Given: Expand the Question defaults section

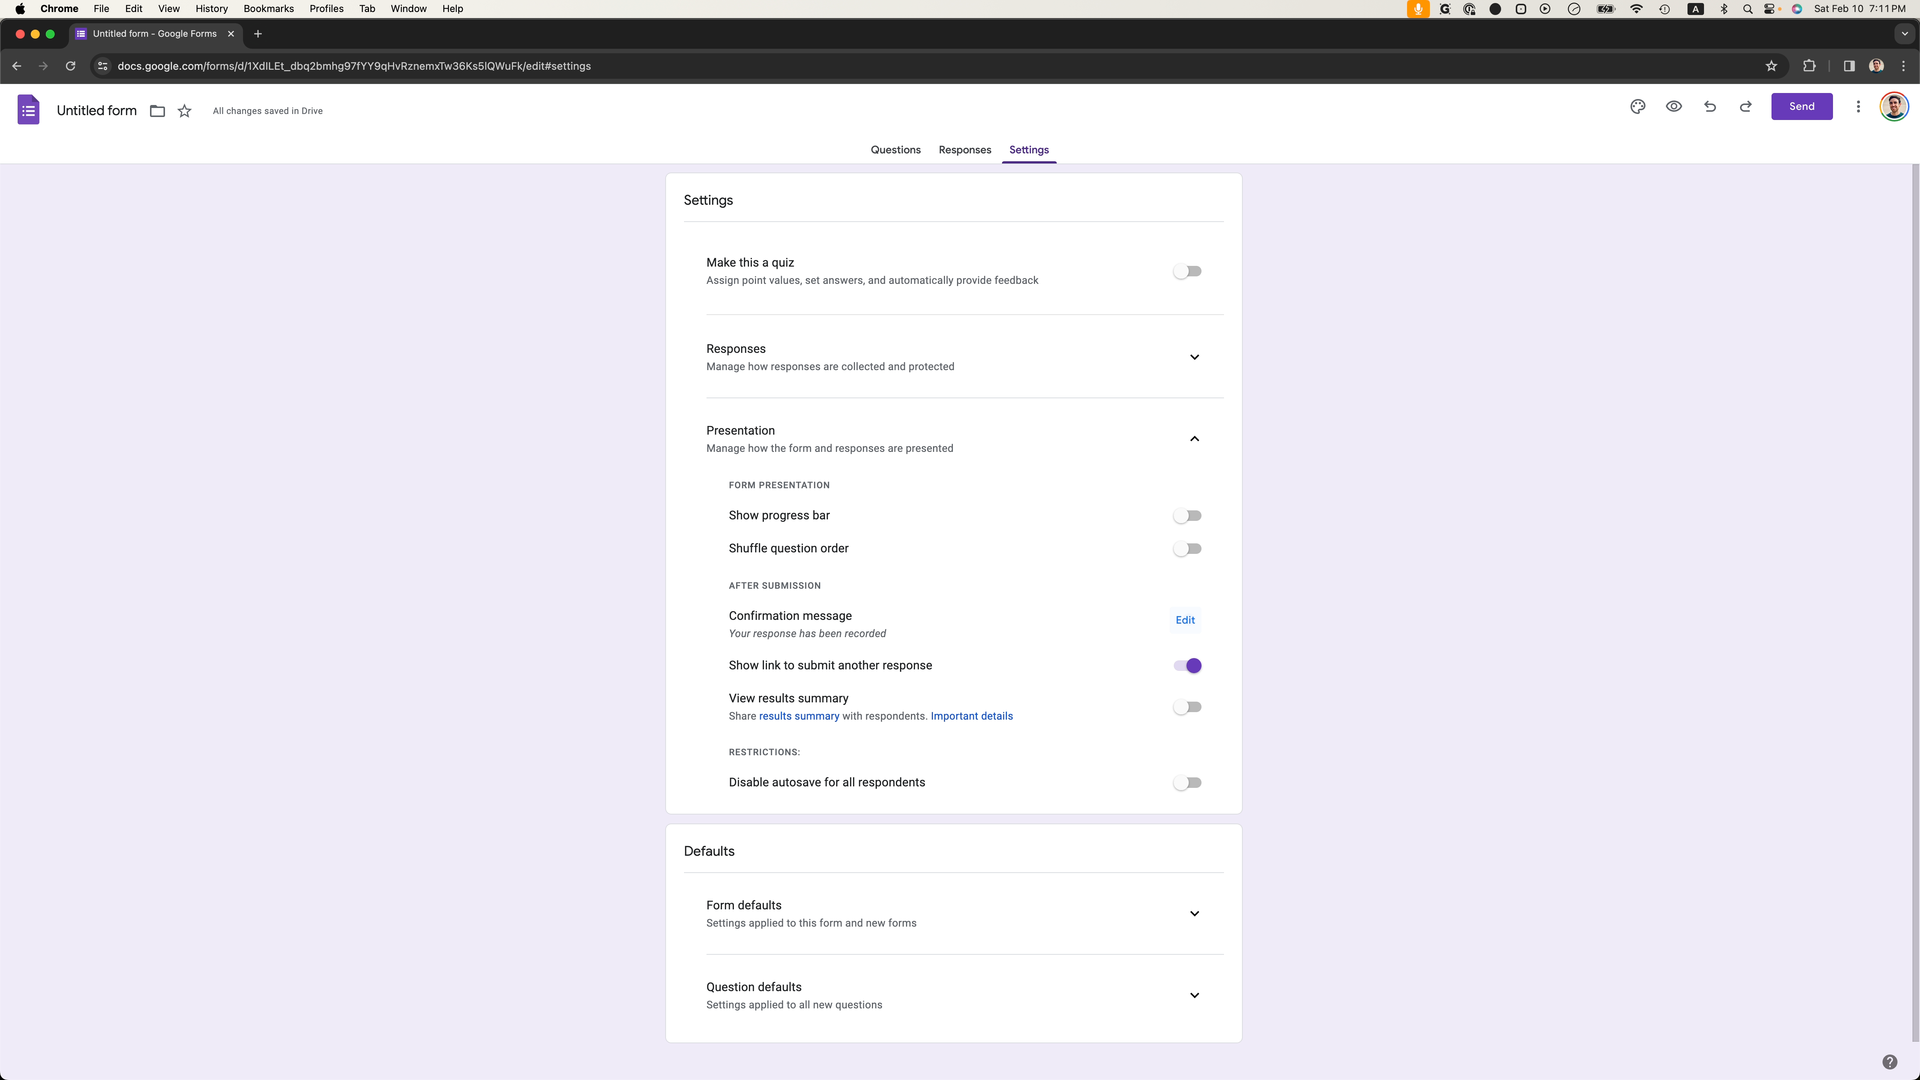Looking at the screenshot, I should coord(1194,996).
